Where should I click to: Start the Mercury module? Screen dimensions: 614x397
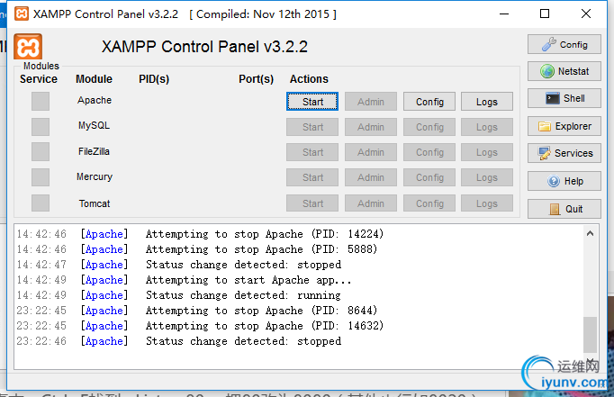coord(312,177)
